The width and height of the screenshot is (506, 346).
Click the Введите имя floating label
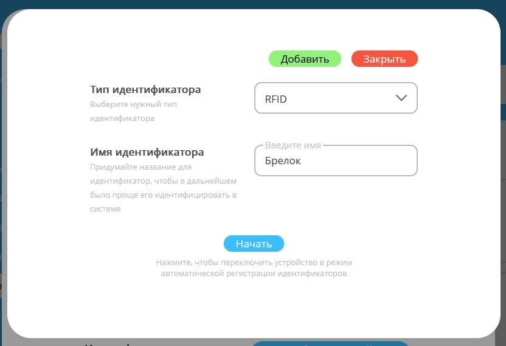pyautogui.click(x=293, y=146)
